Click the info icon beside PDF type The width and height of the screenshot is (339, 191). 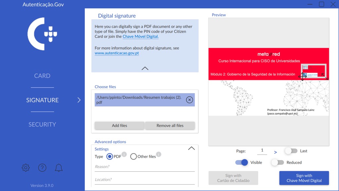[124, 154]
